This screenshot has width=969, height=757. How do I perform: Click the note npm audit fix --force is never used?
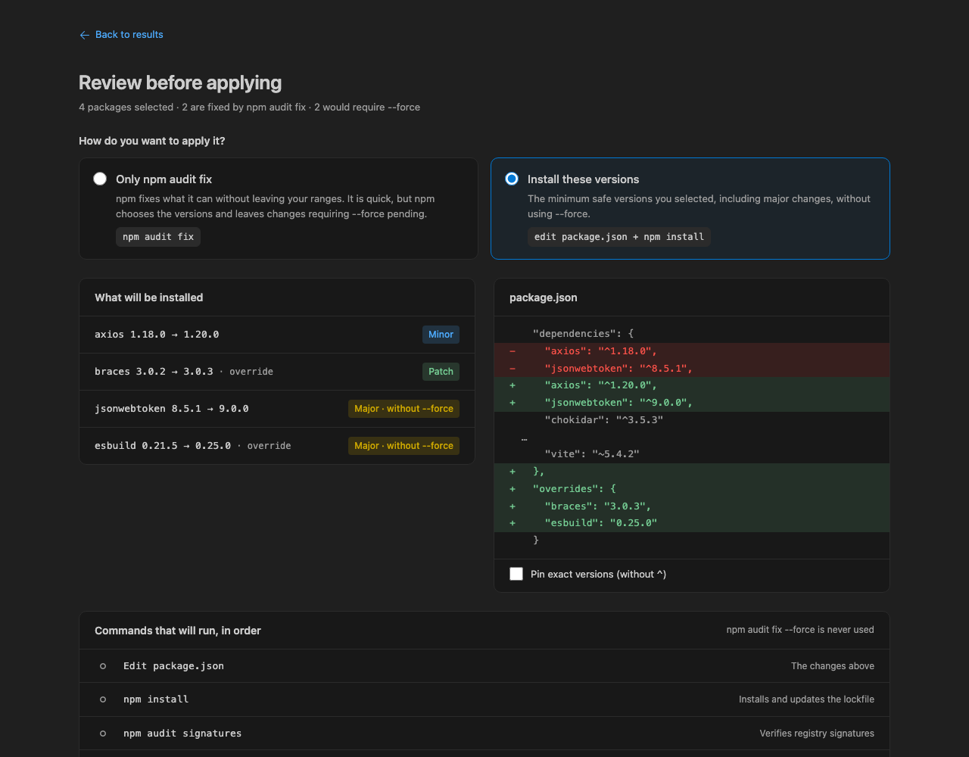click(x=800, y=630)
